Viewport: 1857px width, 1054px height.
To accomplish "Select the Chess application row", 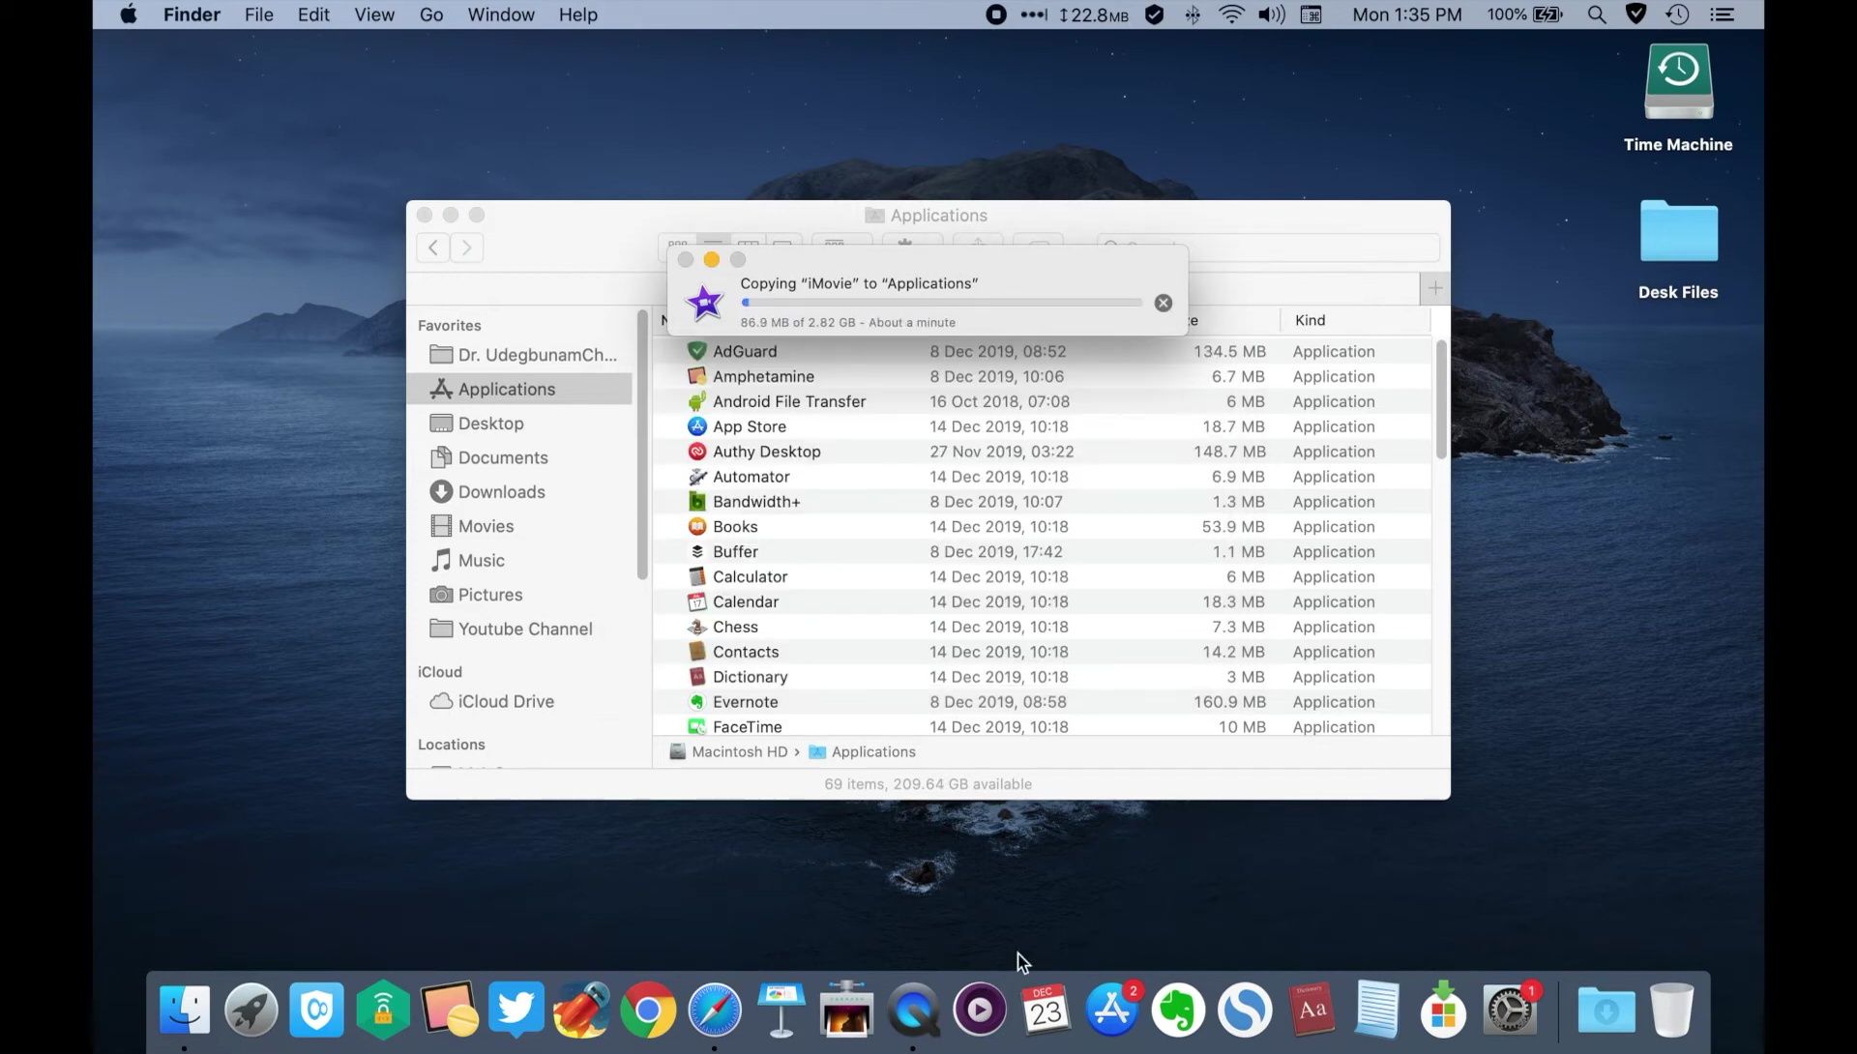I will click(x=1042, y=627).
